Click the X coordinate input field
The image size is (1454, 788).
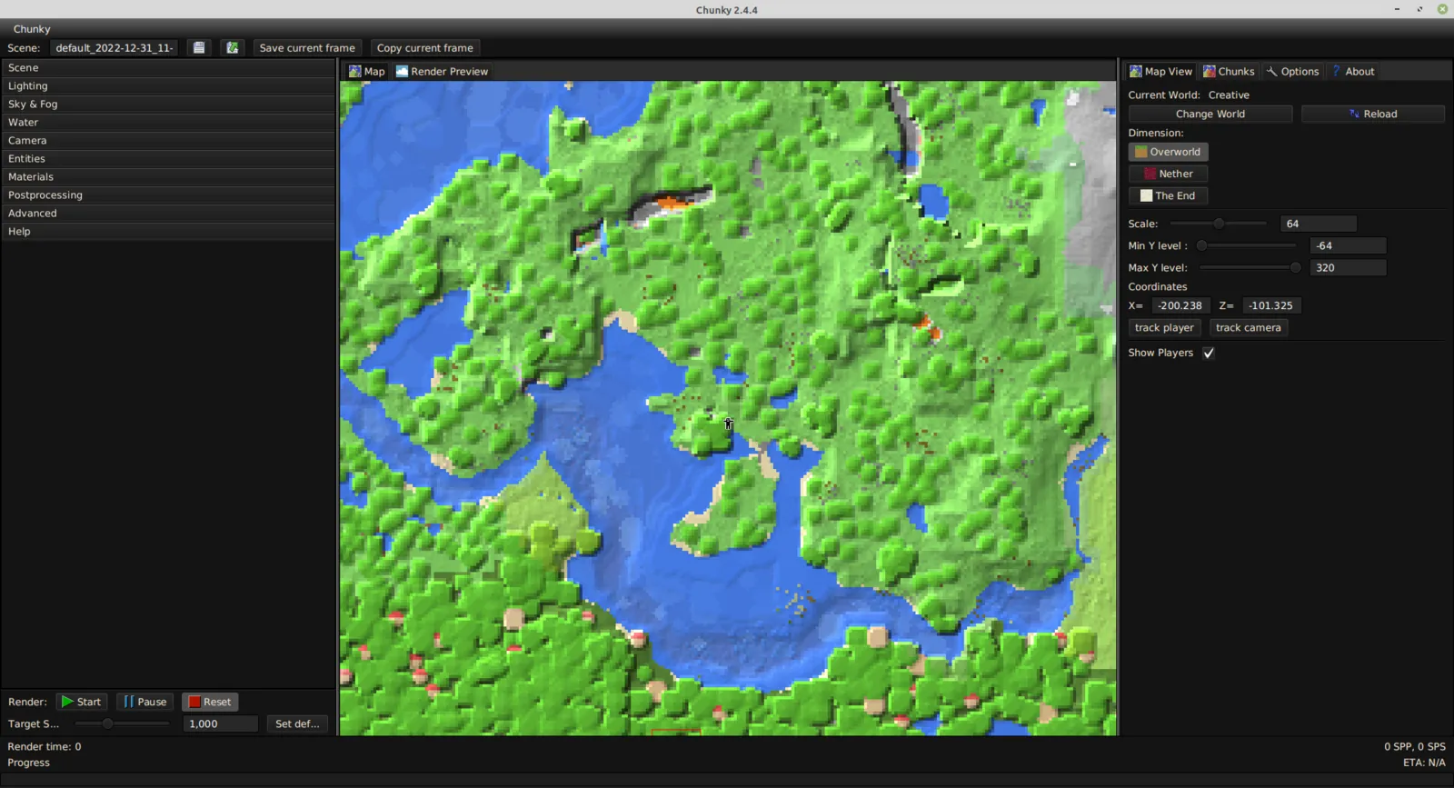[1181, 305]
